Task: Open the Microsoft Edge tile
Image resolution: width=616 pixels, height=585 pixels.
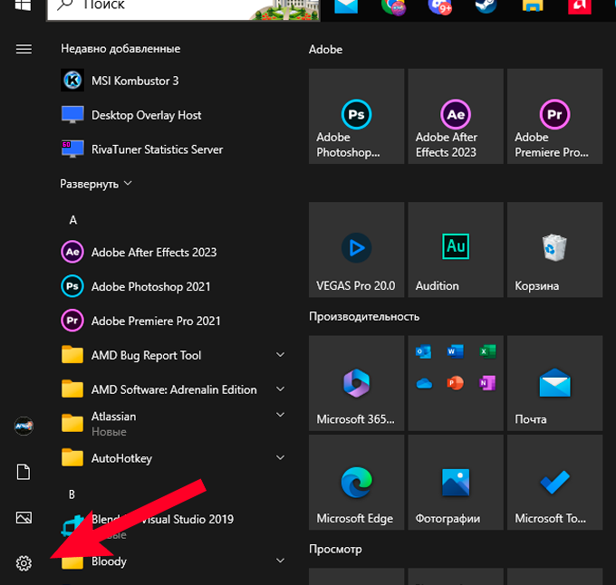Action: tap(356, 482)
